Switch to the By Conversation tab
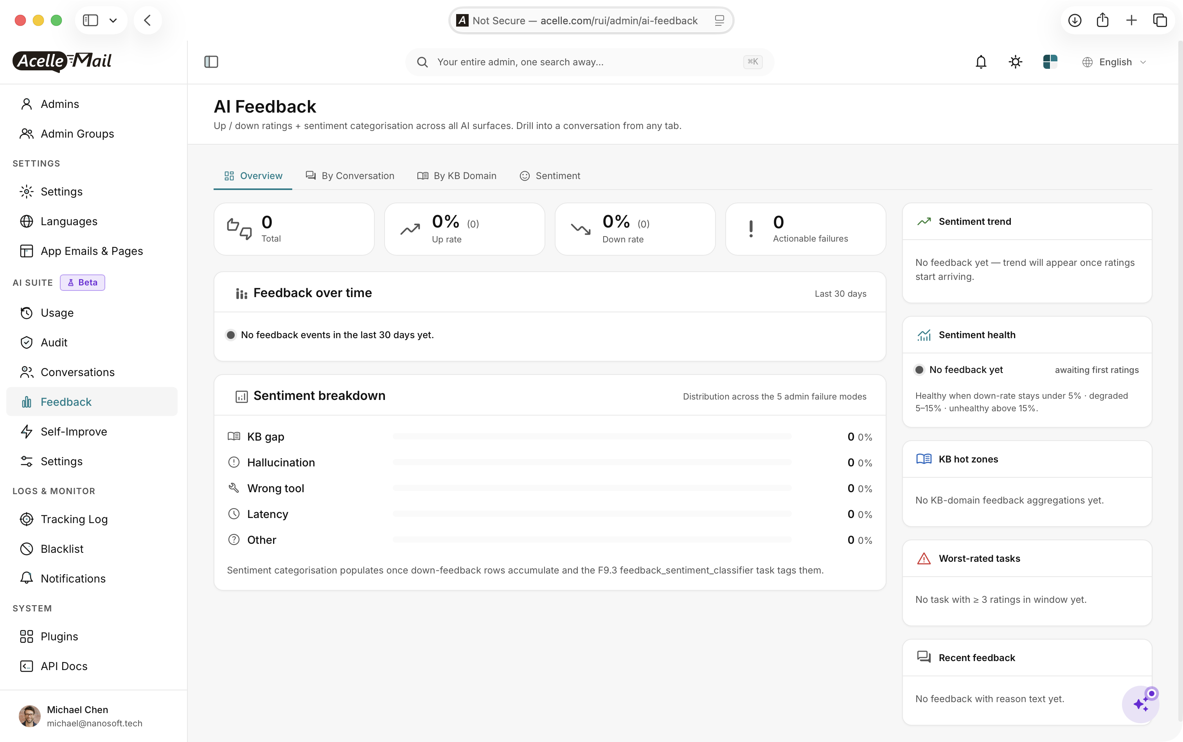 tap(350, 176)
